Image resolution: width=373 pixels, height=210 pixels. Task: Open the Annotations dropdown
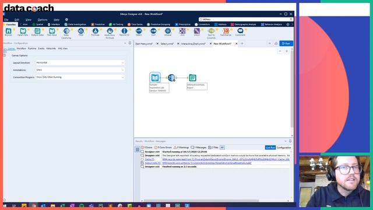coord(80,70)
